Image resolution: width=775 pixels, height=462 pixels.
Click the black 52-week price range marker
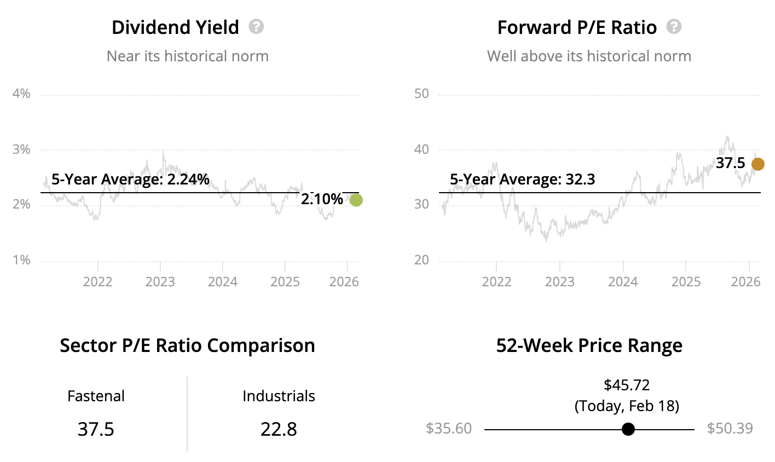pos(628,429)
